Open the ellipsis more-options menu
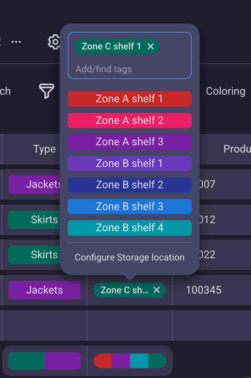 [16, 42]
